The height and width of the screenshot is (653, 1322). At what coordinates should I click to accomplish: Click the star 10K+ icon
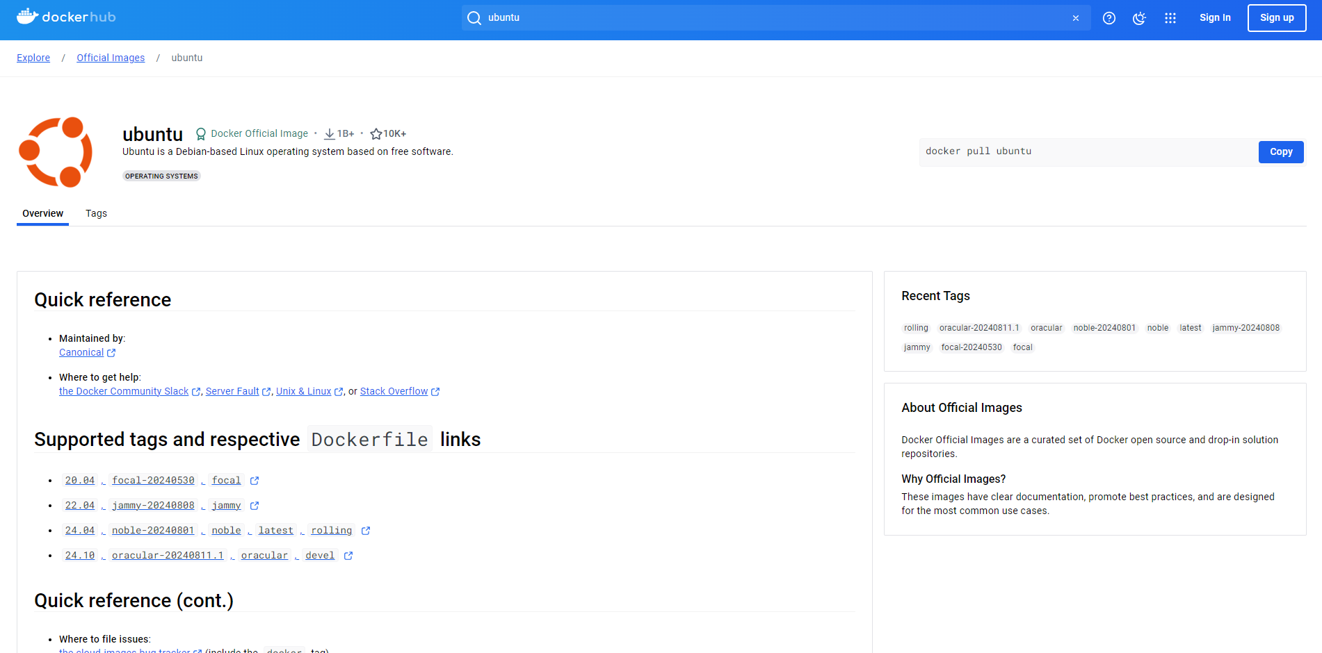pos(376,134)
